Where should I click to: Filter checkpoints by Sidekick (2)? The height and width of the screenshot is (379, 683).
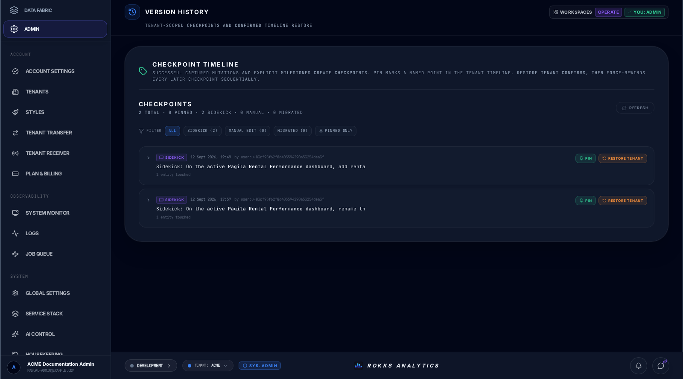click(x=202, y=131)
